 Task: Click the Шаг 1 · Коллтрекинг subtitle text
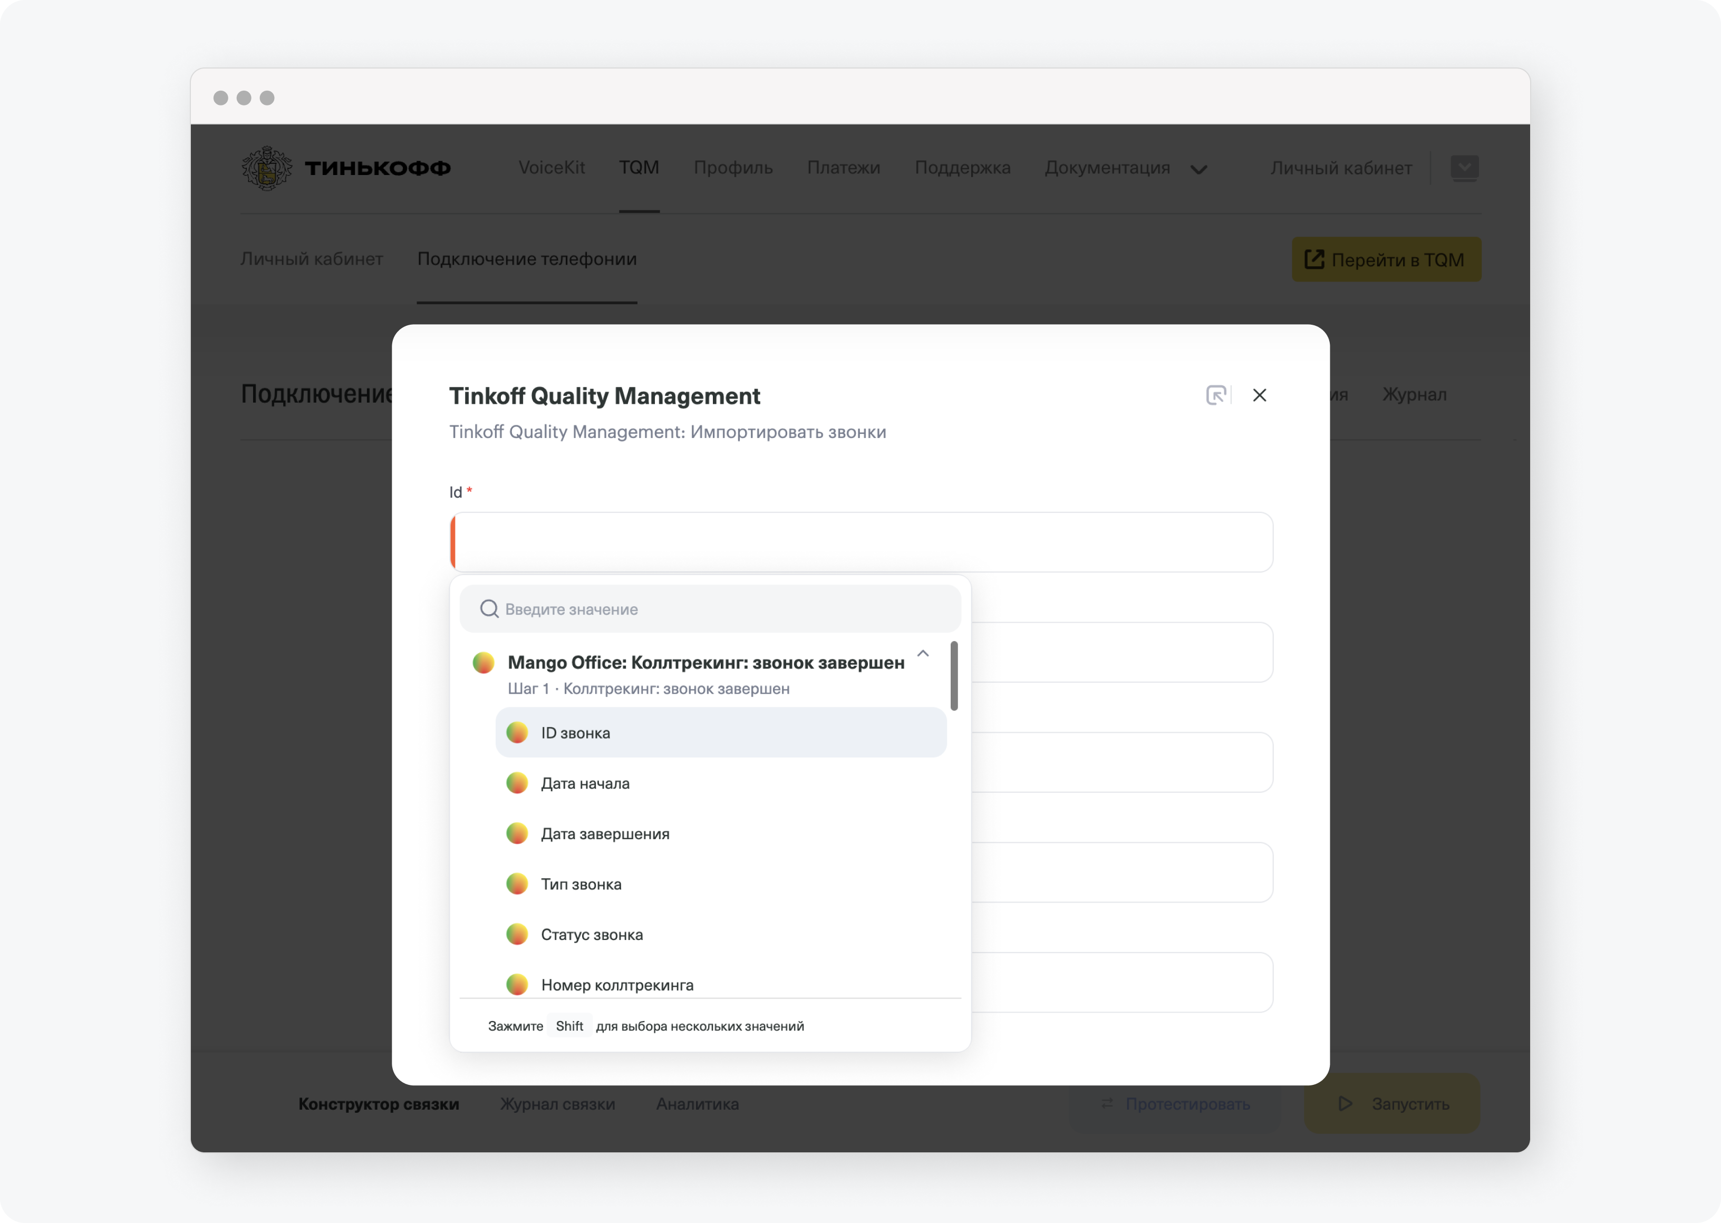(647, 688)
